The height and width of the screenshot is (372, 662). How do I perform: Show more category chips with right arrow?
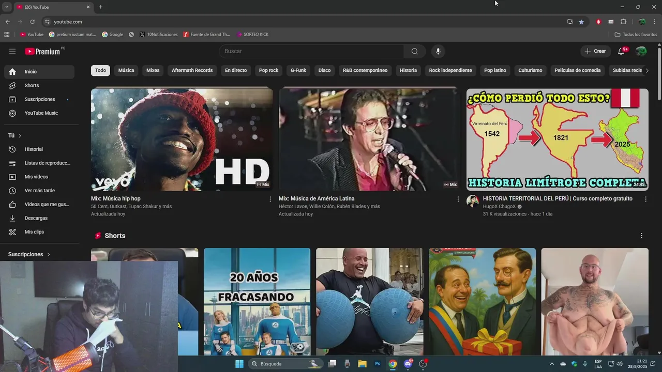point(646,70)
